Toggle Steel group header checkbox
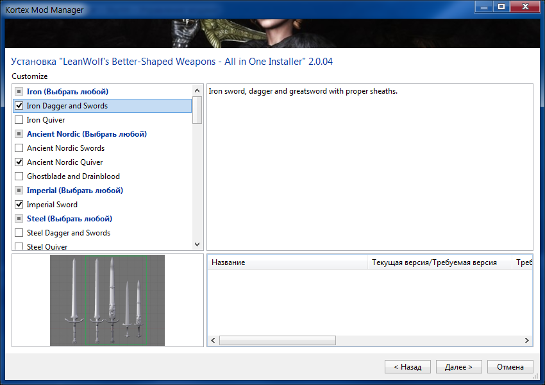The width and height of the screenshot is (545, 385). coord(19,219)
